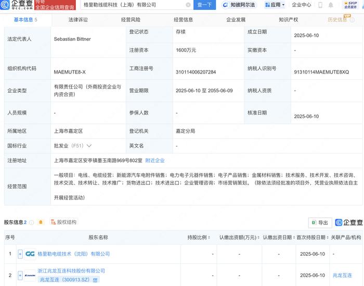Open 知彼阿尔法 in the header
Image resolution: width=364 pixels, height=286 pixels.
pos(239,5)
